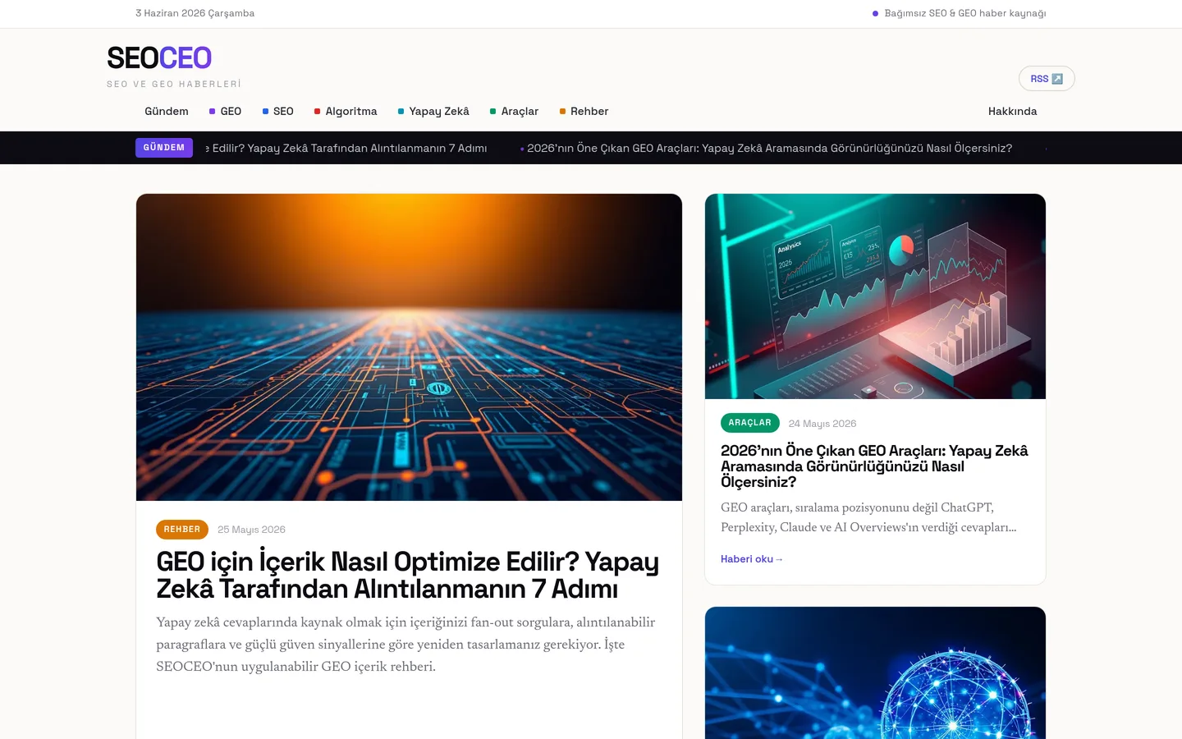Screen dimensions: 1182x739
Task: Click the featured article summary paragraph
Action: pyautogui.click(x=405, y=645)
